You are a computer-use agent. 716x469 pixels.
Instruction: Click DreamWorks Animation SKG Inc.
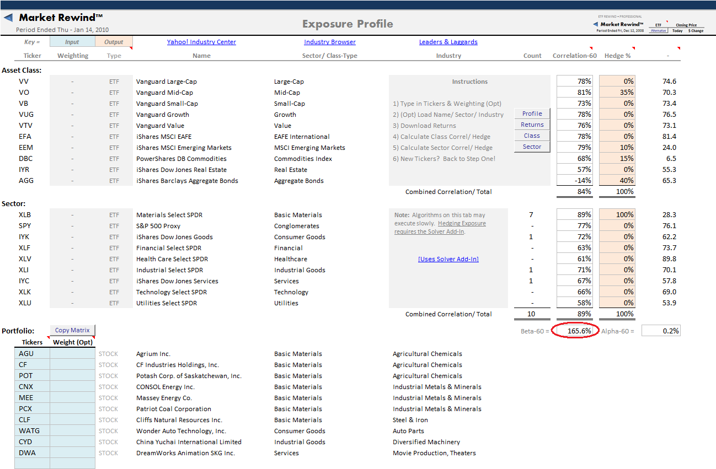tap(185, 453)
